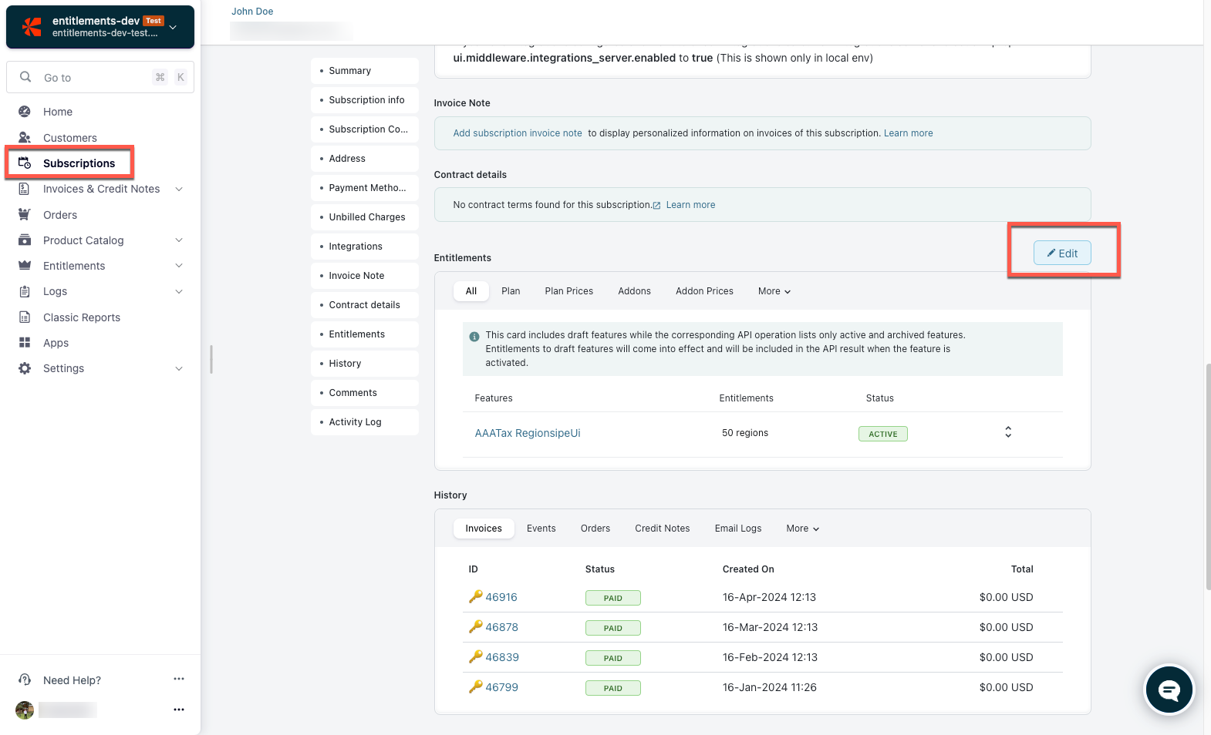This screenshot has height=735, width=1211.
Task: Click the Customers people icon
Action: click(x=25, y=138)
